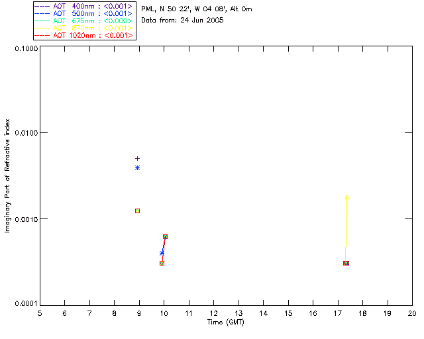Click the 0.0100 y-axis label

(x=26, y=133)
